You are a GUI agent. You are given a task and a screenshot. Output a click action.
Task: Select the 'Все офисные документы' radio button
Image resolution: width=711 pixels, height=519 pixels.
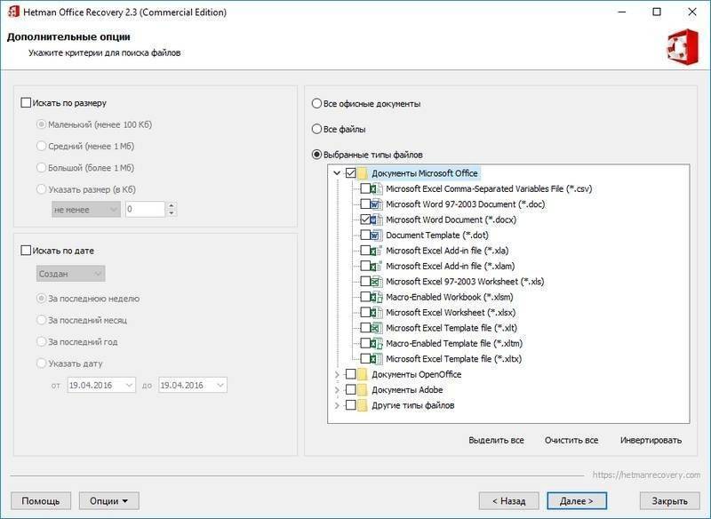click(316, 104)
